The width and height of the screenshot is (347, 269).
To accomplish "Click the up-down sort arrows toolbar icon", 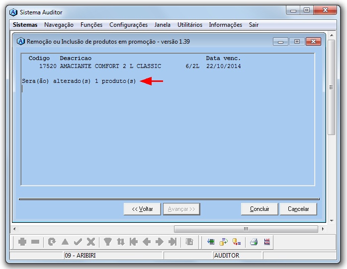I will (x=121, y=242).
